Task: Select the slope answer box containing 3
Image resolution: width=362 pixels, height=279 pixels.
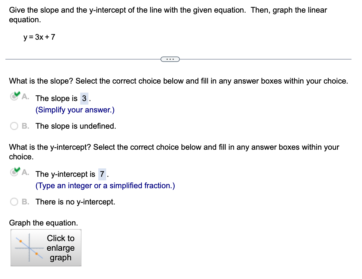Action: click(x=84, y=98)
